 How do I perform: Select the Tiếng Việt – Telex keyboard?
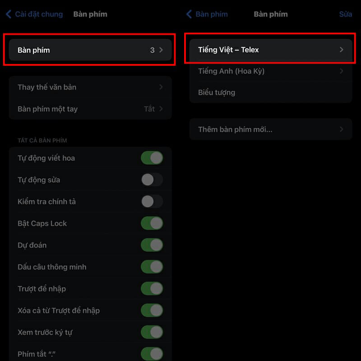pos(271,50)
